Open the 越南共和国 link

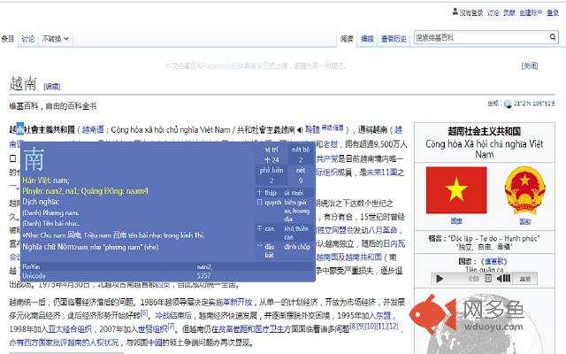point(363,257)
